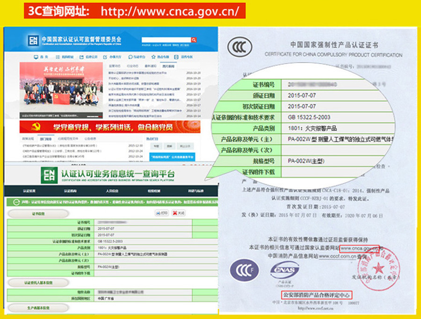Click 公安部消防产品合格评定中心 on the certificate
421x319 pixels.
[317, 295]
